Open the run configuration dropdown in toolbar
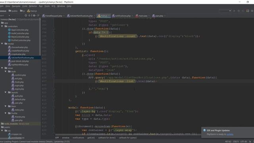 point(225,11)
